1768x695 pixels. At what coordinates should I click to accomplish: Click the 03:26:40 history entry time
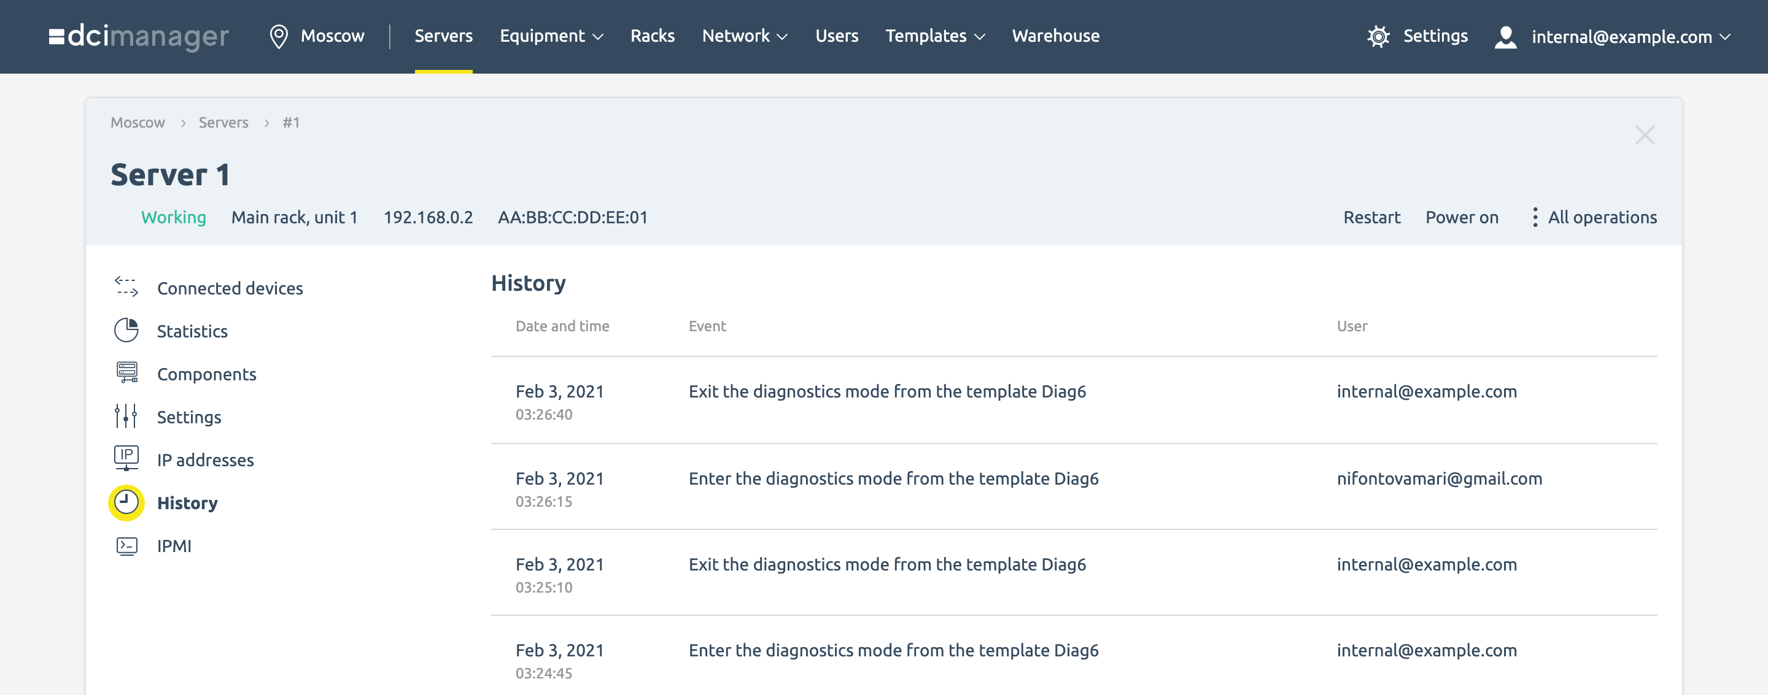click(x=543, y=415)
